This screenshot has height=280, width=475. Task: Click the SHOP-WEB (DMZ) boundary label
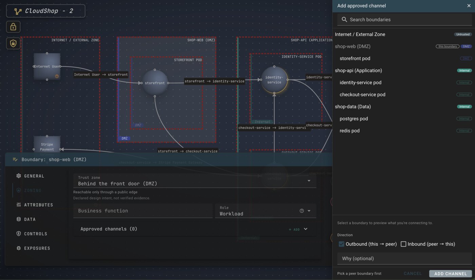[x=201, y=40]
